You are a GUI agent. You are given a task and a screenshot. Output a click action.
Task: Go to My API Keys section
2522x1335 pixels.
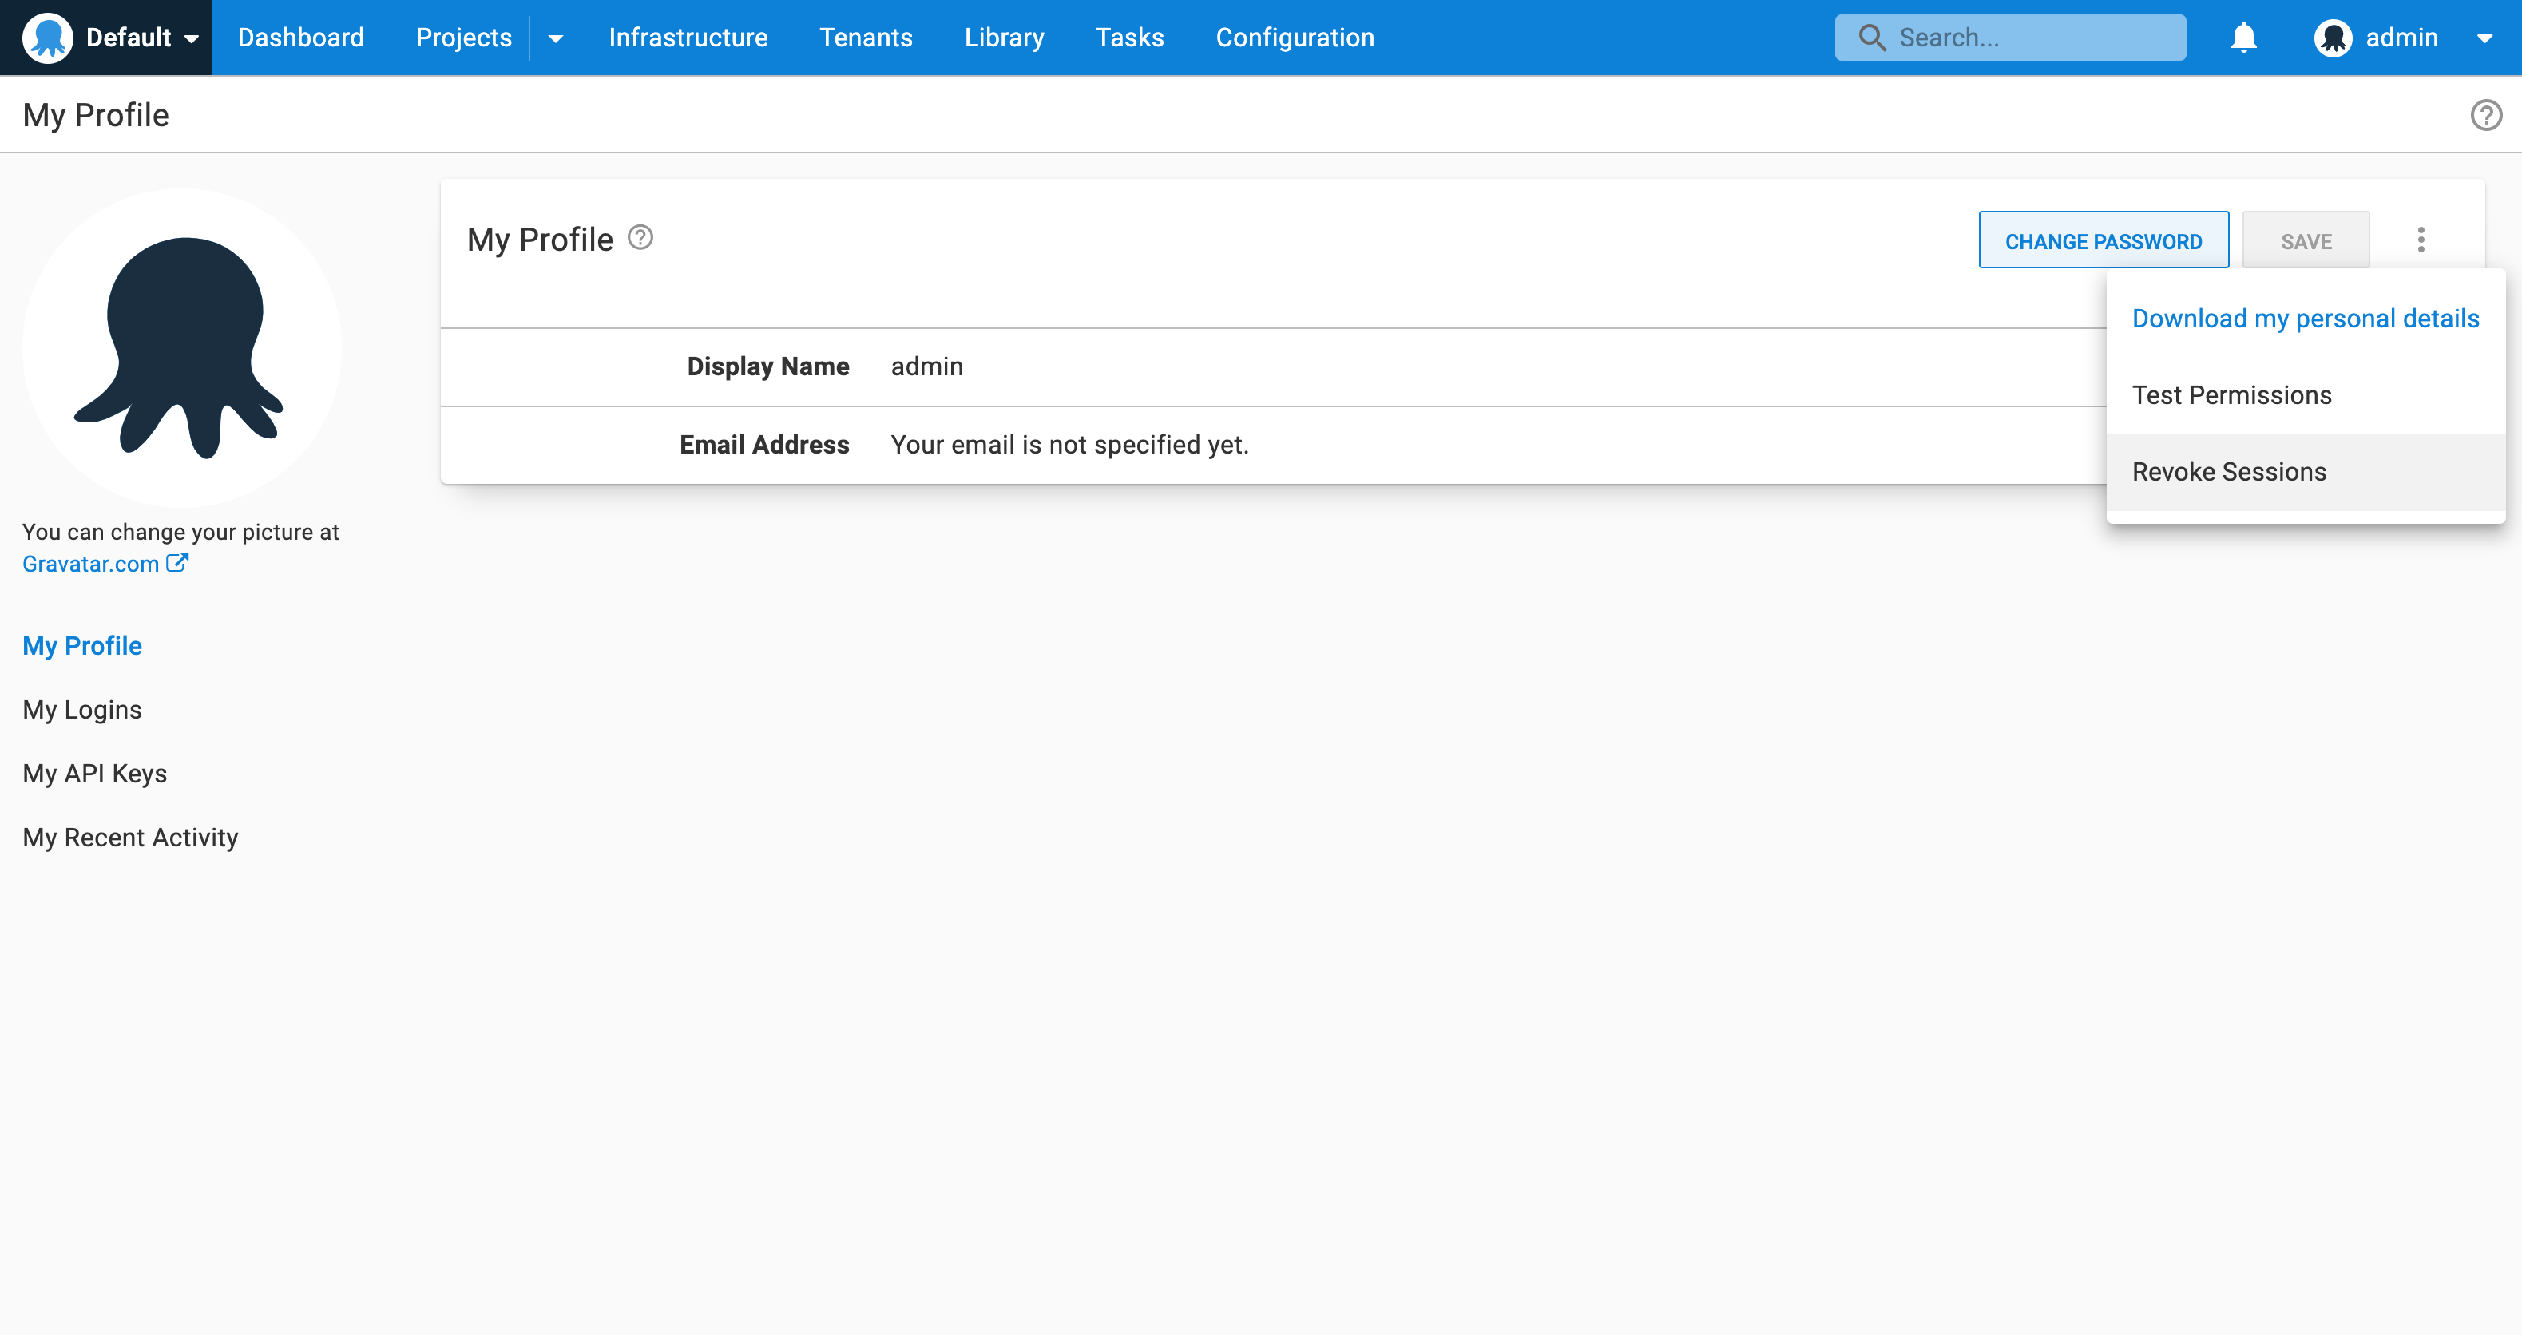point(95,773)
